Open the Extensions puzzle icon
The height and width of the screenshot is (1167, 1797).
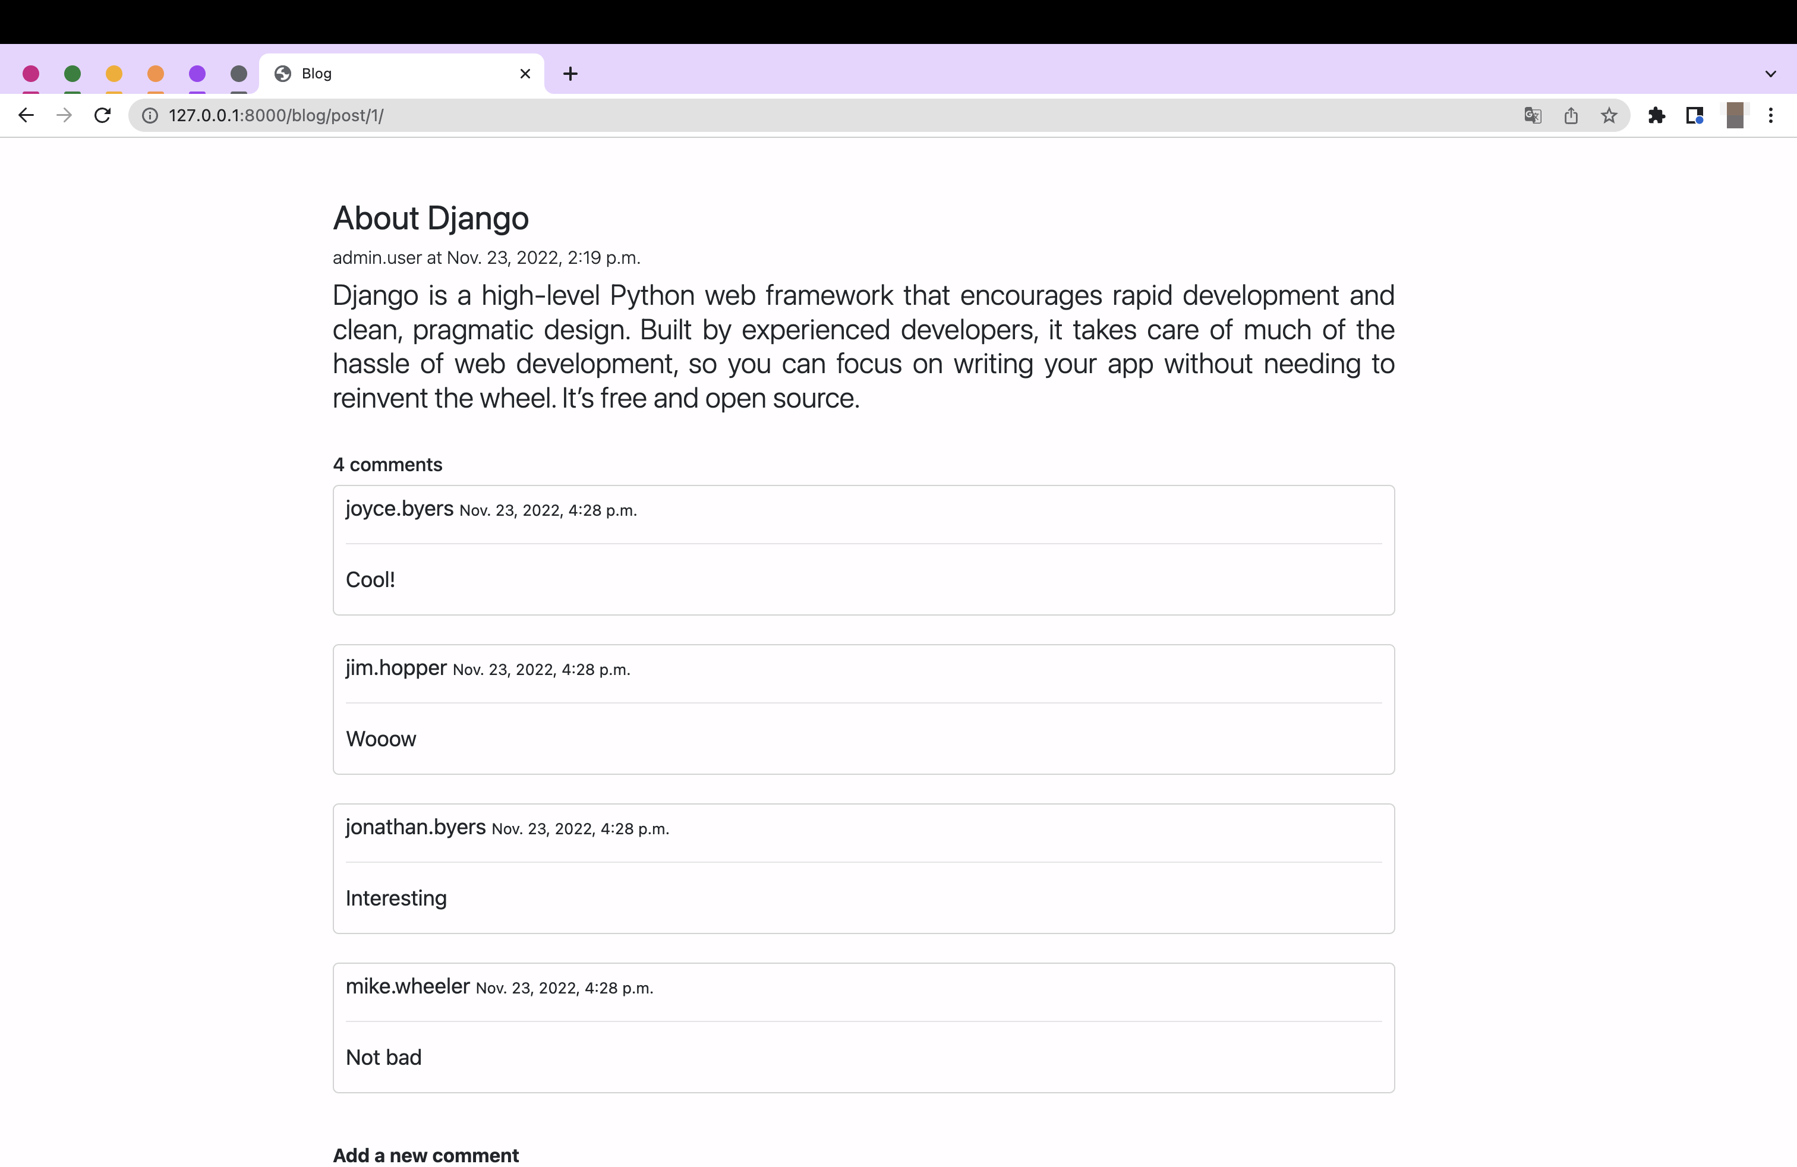(x=1657, y=115)
